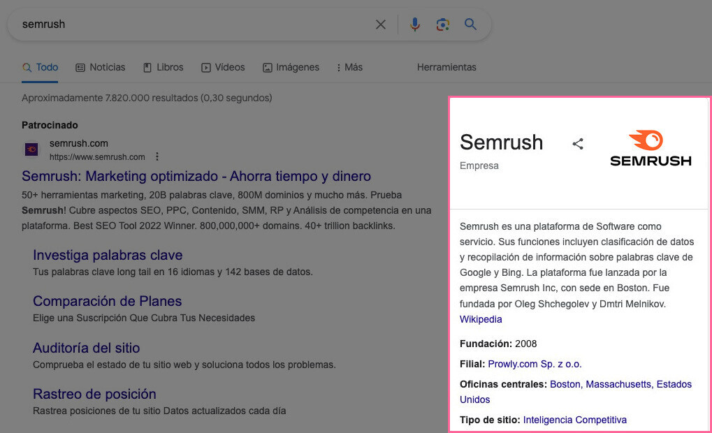
Task: Click the semrush.com favicon in the ad
Action: click(30, 149)
